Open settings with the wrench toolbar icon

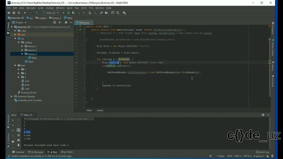coord(101,13)
